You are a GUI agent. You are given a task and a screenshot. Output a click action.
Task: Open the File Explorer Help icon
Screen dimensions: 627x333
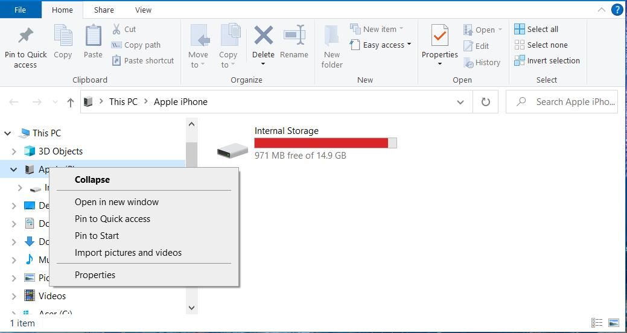click(617, 10)
